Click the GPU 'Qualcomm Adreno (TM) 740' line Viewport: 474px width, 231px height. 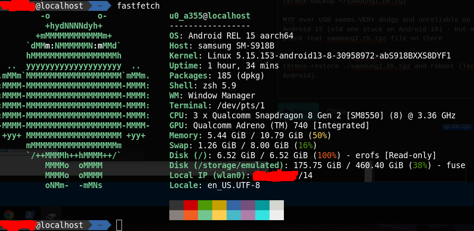[x=270, y=126]
